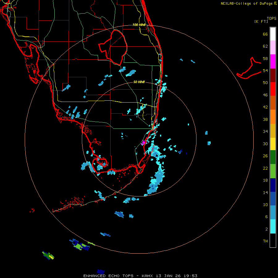The width and height of the screenshot is (278, 278).
Task: Click the 50 NMI range ring label
Action: pos(139,82)
